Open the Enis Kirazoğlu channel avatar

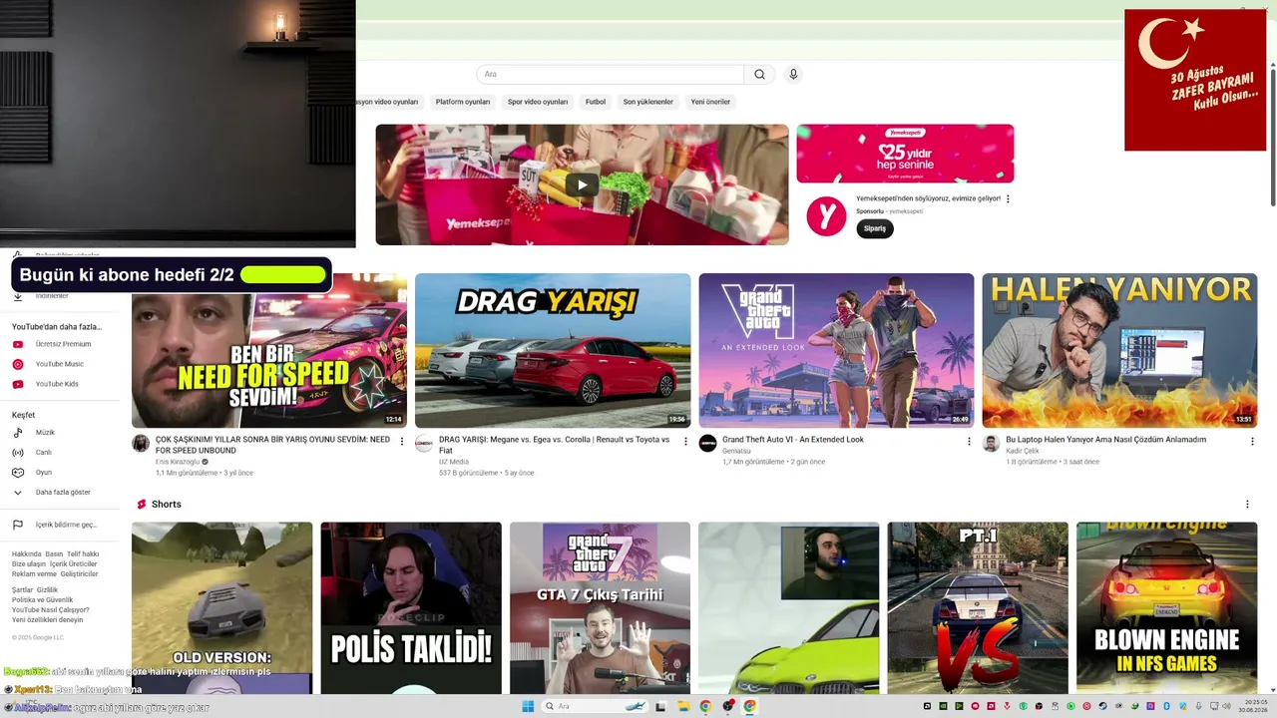tap(141, 444)
